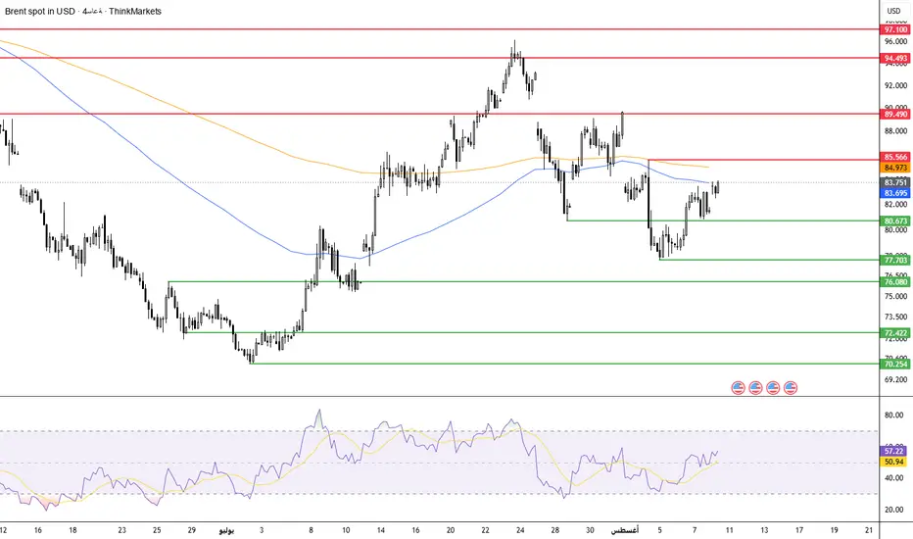The image size is (913, 539).
Task: Click date 11 on the time axis
Action: coord(729,530)
